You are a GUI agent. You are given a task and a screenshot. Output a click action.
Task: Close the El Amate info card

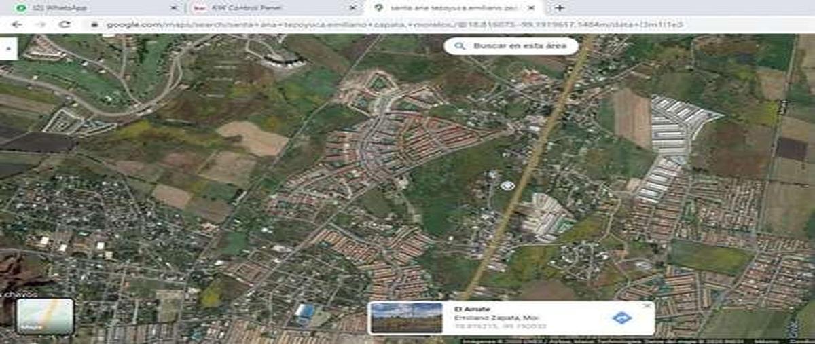[x=647, y=306]
